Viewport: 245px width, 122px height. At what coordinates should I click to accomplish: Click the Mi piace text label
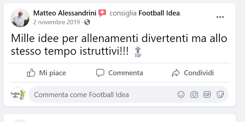pyautogui.click(x=52, y=73)
